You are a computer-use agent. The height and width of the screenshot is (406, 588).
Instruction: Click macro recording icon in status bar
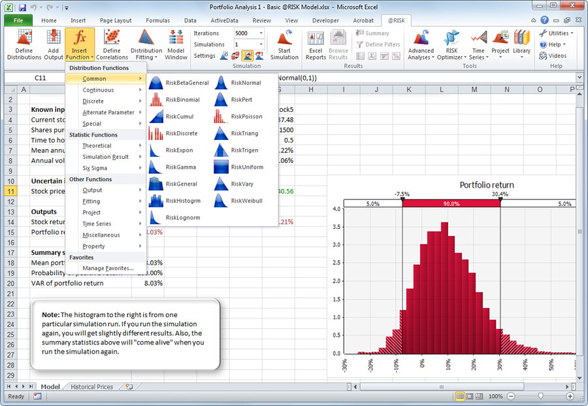(37, 396)
